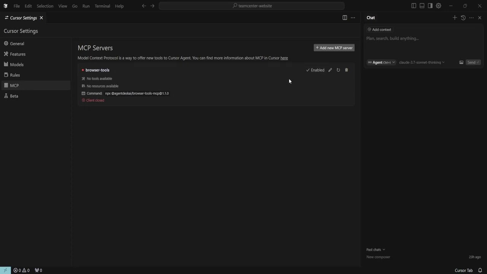Select the Models settings tab
This screenshot has height=274, width=487.
pyautogui.click(x=17, y=65)
